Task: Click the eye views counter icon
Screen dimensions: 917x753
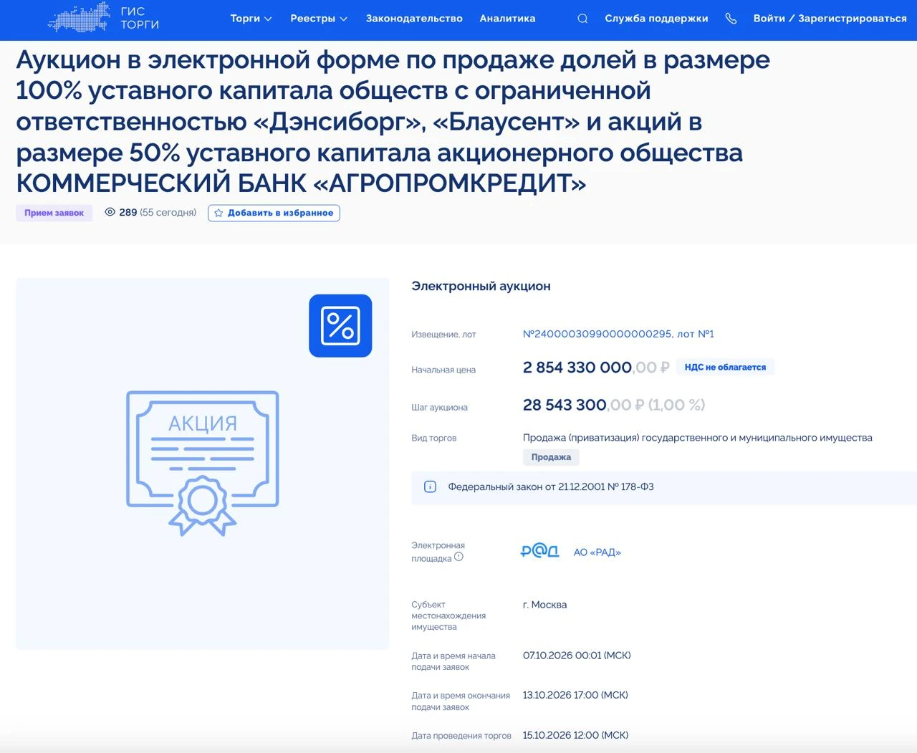Action: click(x=110, y=212)
